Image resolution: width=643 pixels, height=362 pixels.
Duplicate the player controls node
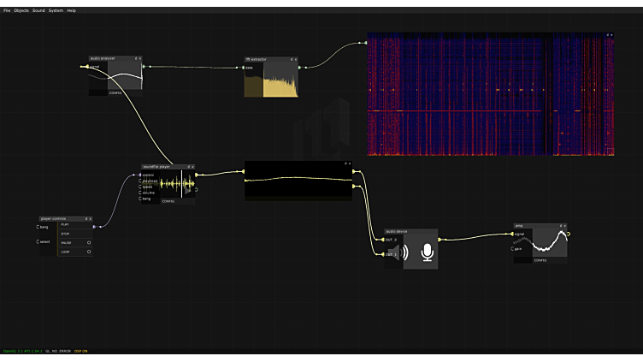[x=86, y=218]
